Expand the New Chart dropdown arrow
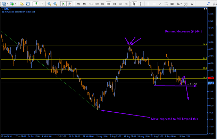Image resolution: width=217 pixels, height=139 pixels. point(15,4)
